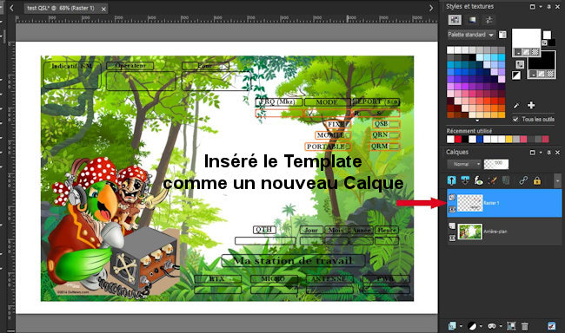Click the bottom-right icon in Calques panel
Image resolution: width=565 pixels, height=333 pixels.
tap(552, 326)
